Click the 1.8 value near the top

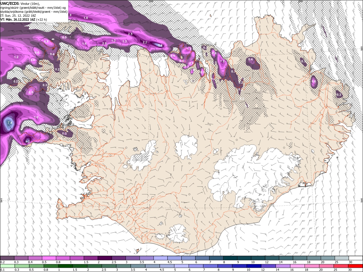point(86,18)
